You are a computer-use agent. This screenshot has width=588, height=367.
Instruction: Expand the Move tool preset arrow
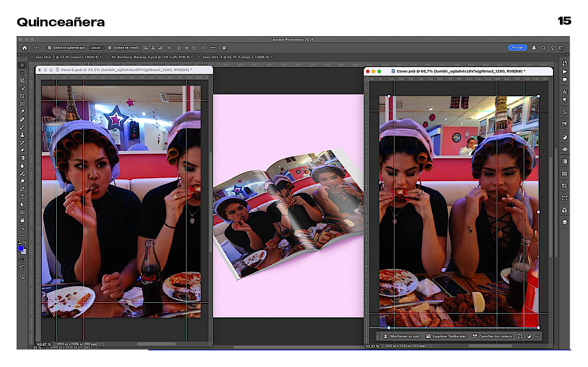click(42, 48)
